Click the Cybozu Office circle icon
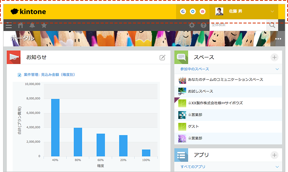The image size is (288, 172). [192, 12]
